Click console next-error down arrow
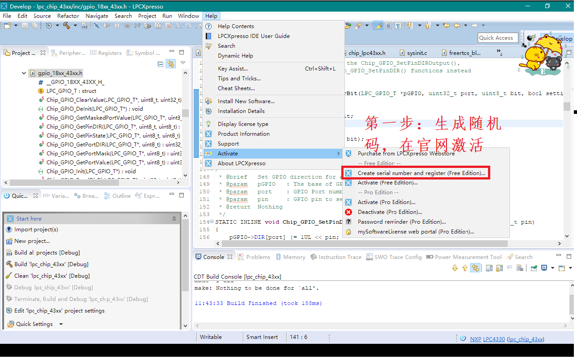This screenshot has height=359, width=577. click(455, 268)
